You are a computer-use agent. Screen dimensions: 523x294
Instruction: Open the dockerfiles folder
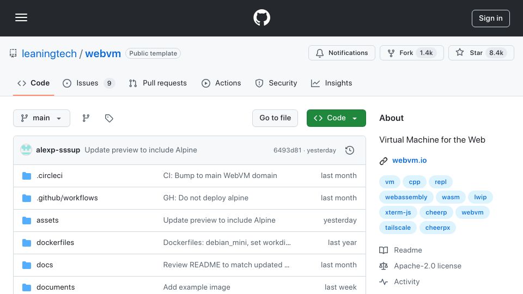point(56,243)
